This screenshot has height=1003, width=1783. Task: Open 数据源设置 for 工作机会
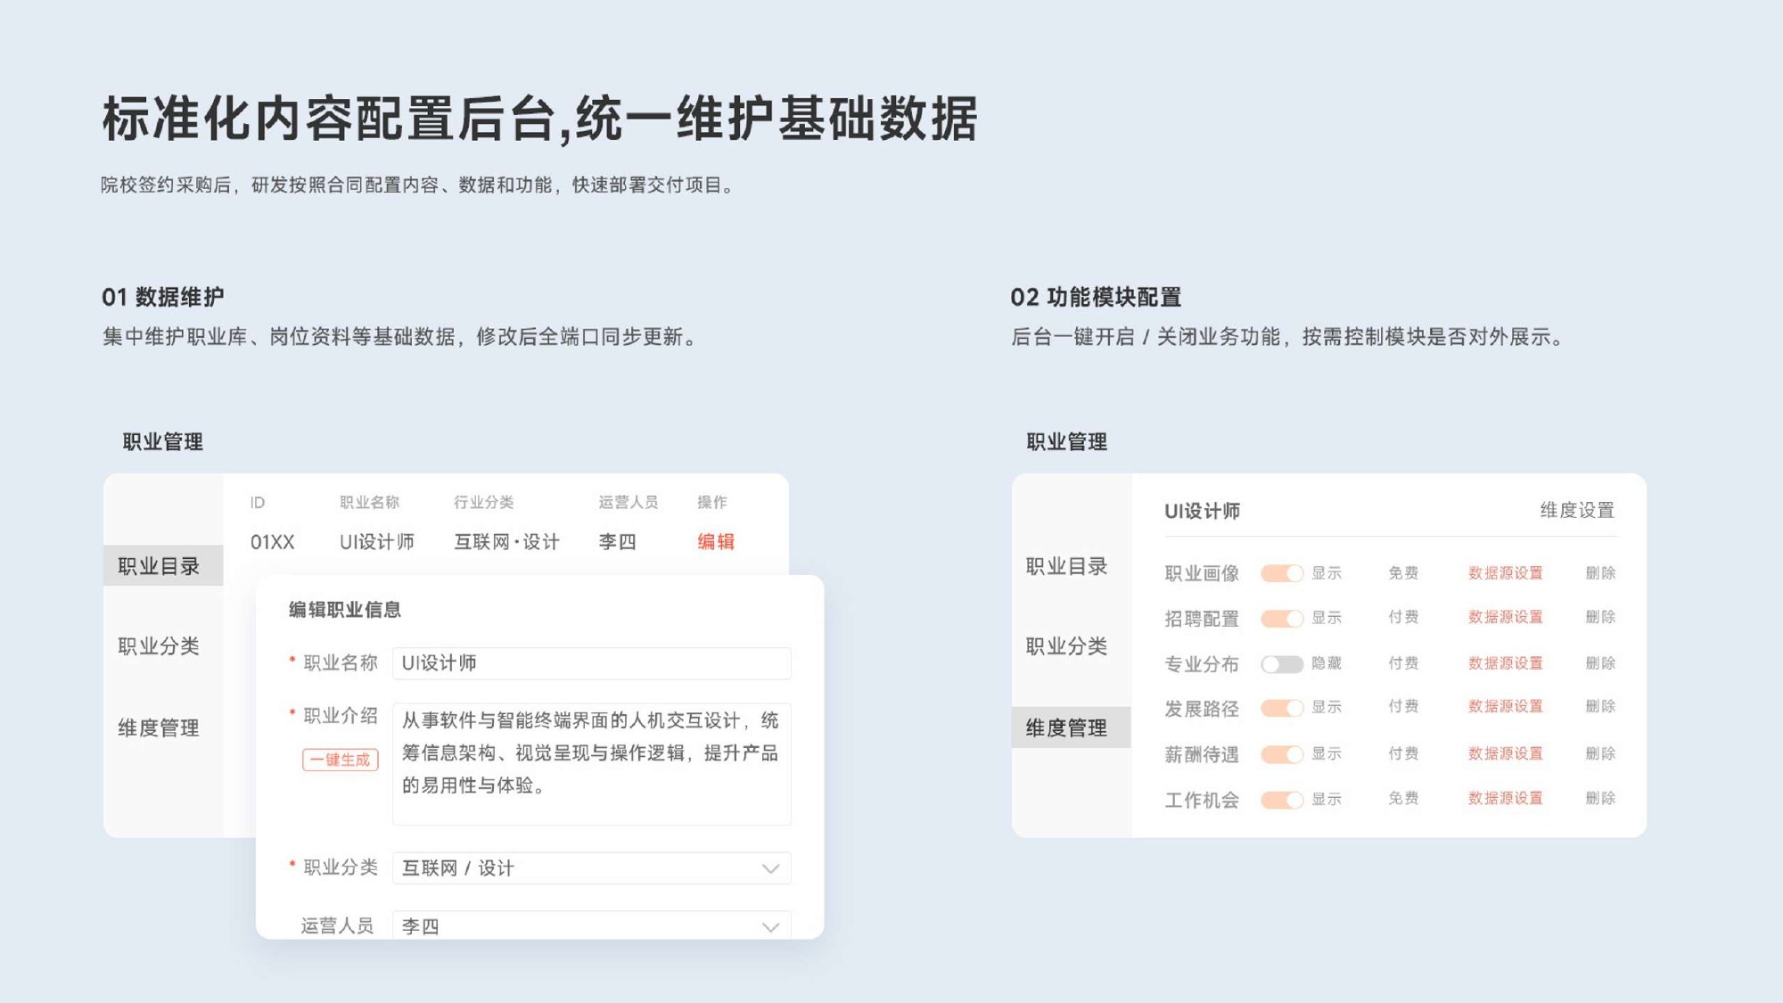pyautogui.click(x=1505, y=798)
